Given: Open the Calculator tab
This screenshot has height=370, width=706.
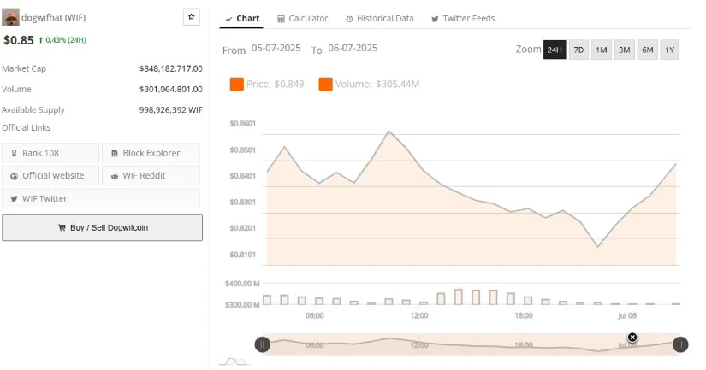Looking at the screenshot, I should point(303,19).
